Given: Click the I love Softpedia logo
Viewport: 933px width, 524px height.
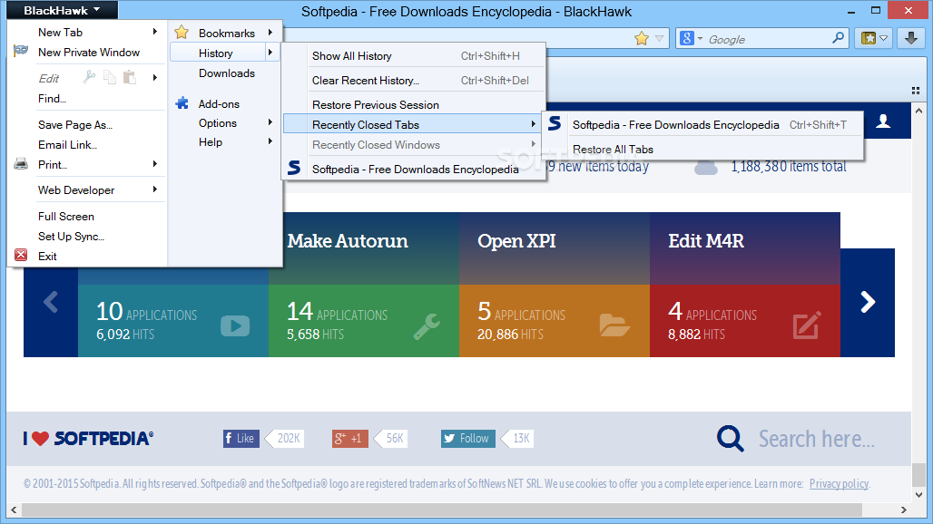Looking at the screenshot, I should pos(89,439).
